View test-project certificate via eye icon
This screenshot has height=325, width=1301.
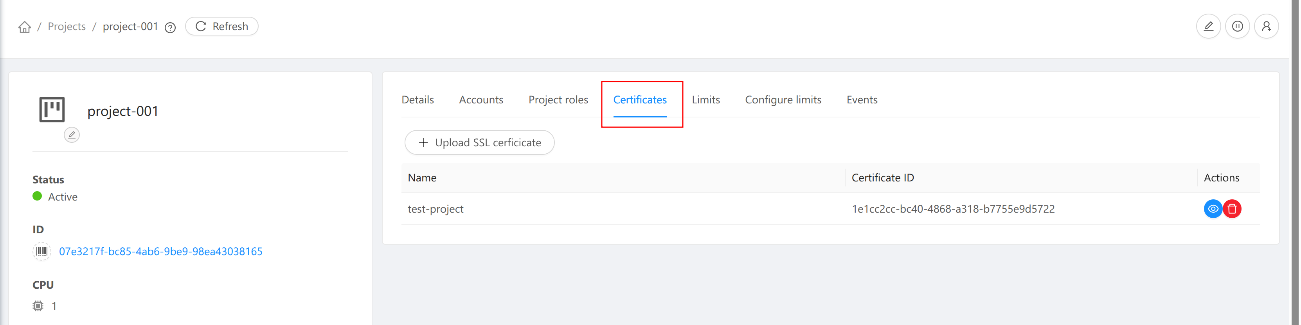pyautogui.click(x=1213, y=209)
